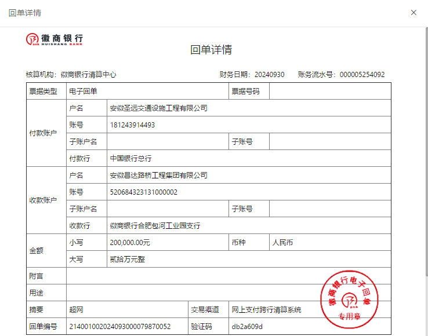Viewport: 428px width, 336px height.
Task: Click the Huishang Bank logo
Action: click(x=54, y=39)
